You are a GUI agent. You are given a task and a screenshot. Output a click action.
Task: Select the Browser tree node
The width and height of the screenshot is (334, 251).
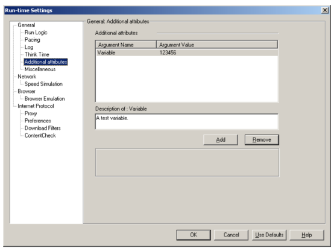(x=27, y=91)
